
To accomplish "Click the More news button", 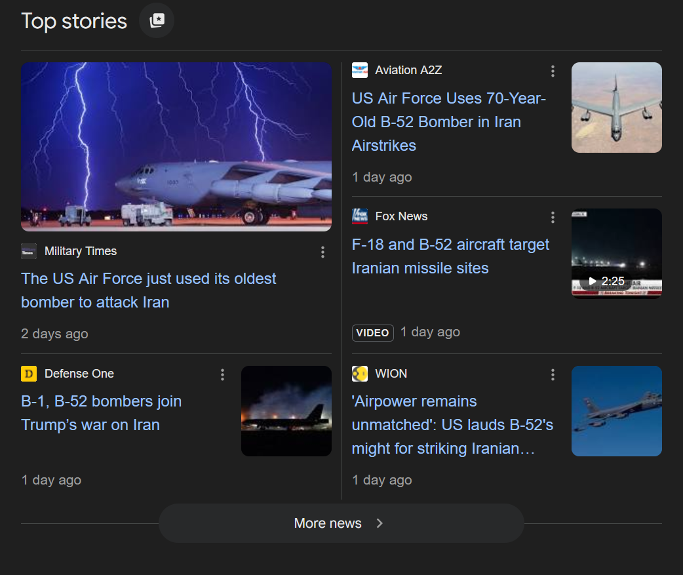I will point(341,523).
